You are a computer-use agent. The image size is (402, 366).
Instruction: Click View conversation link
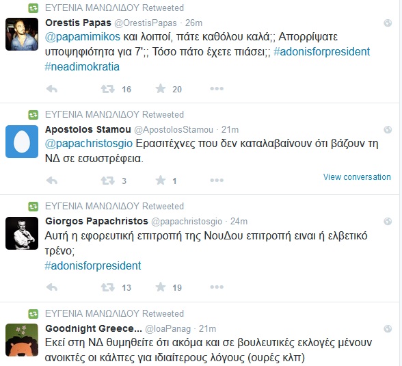click(357, 177)
